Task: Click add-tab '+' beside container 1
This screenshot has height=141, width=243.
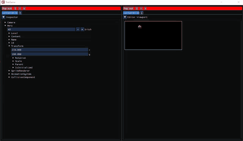Action: point(20,13)
